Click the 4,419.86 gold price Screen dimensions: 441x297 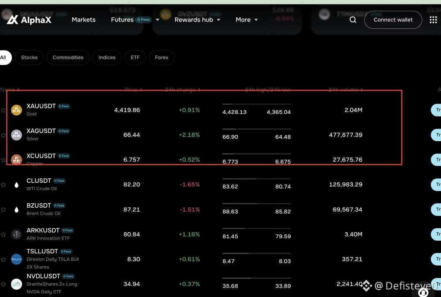tap(127, 110)
